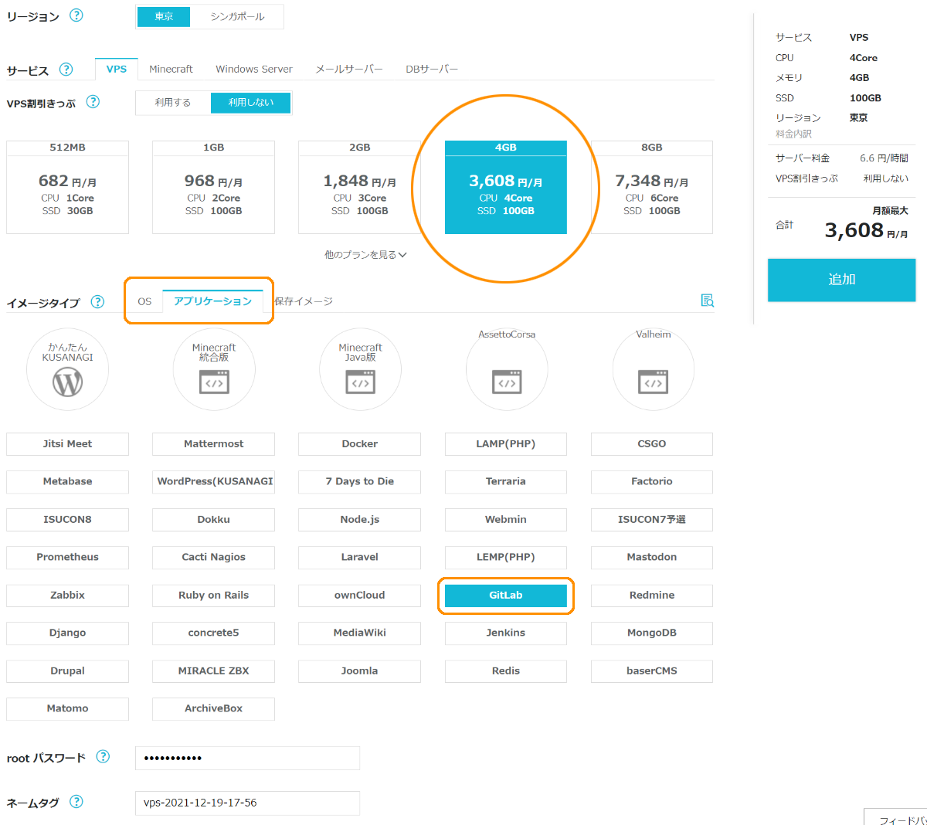
Task: Choose the Redis application
Action: pyautogui.click(x=506, y=671)
